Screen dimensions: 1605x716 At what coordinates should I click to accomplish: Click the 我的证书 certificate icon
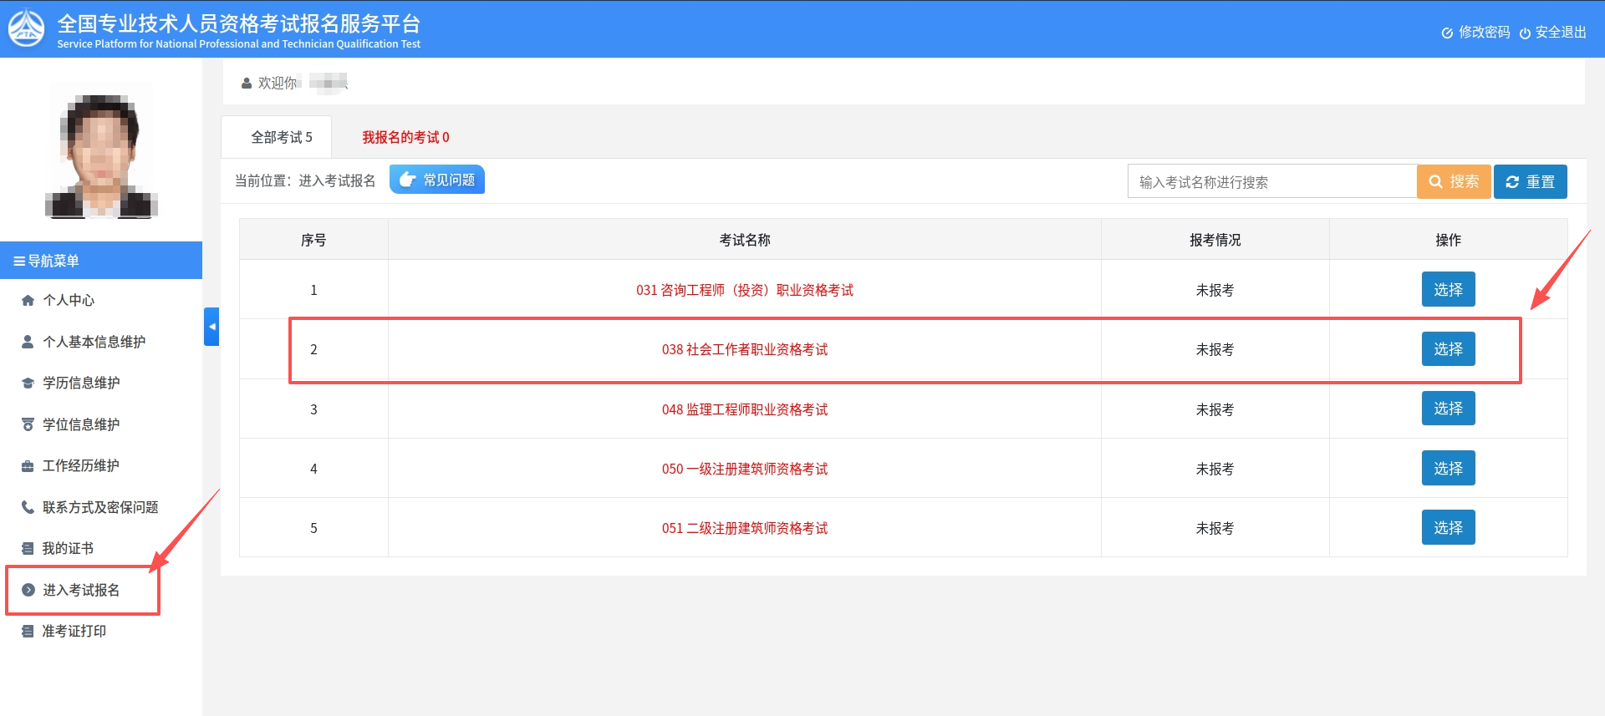click(28, 549)
